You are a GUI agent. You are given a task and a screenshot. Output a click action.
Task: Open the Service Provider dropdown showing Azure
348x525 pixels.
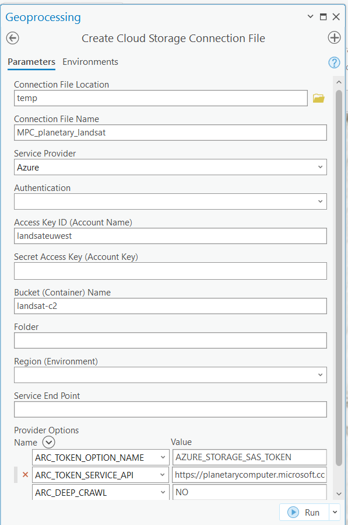(321, 167)
